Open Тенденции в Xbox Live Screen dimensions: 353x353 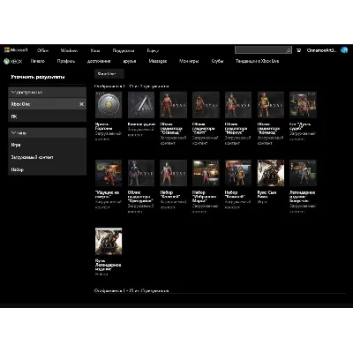click(257, 61)
